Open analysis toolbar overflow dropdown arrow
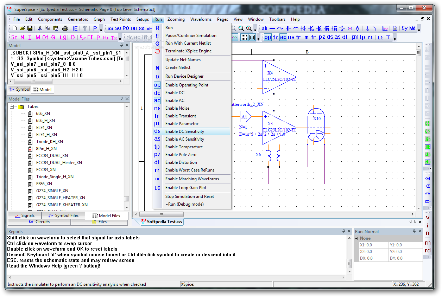The image size is (442, 297). (x=394, y=38)
